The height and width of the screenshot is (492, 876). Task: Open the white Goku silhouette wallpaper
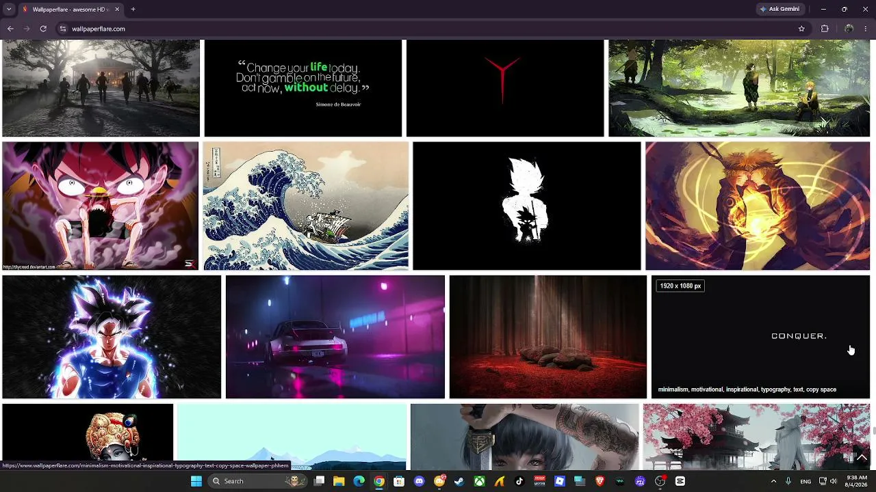tap(527, 206)
